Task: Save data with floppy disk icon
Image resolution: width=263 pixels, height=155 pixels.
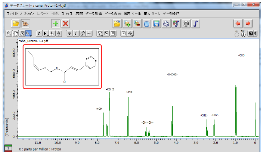Action: [x=156, y=24]
